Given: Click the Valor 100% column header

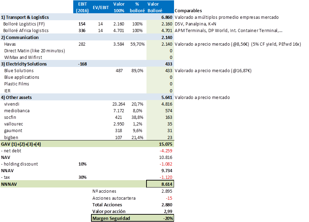Looking at the screenshot, I should 119,7.
